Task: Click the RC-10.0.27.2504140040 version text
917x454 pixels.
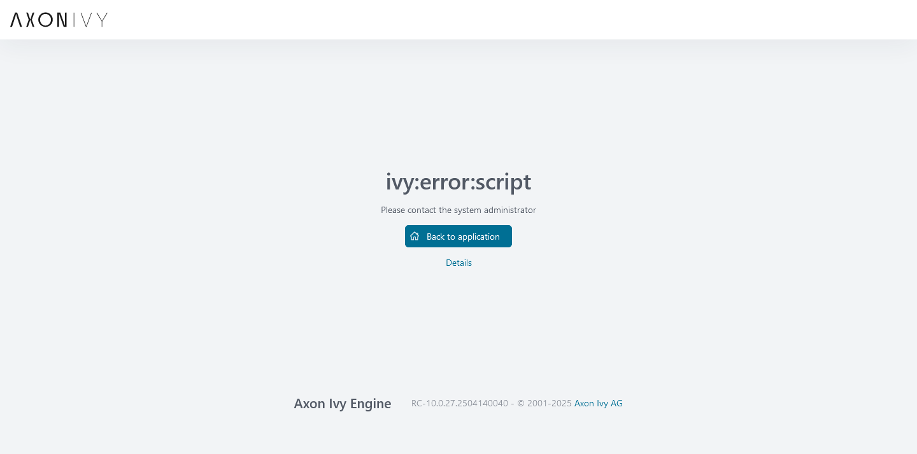Action: click(459, 403)
